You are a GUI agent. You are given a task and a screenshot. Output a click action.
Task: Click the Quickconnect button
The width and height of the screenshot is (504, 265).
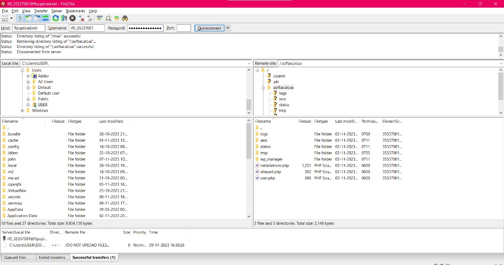209,28
